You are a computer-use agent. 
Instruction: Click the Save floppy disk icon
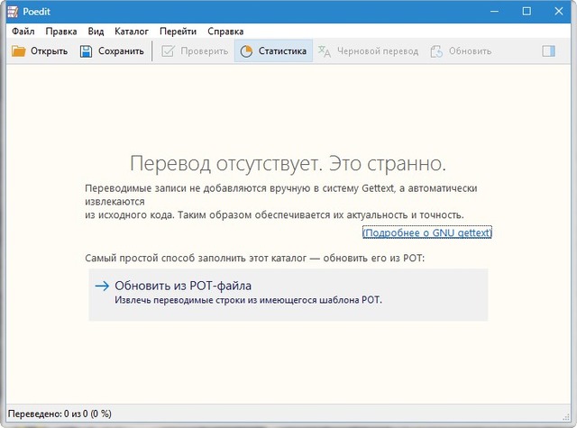click(87, 51)
